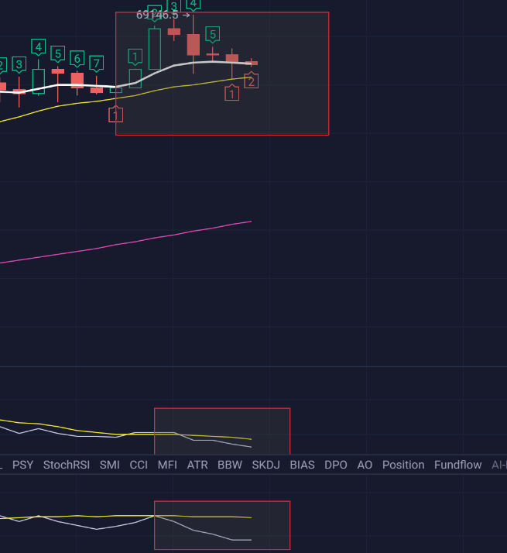Open the Position indicator tab

[x=403, y=465]
